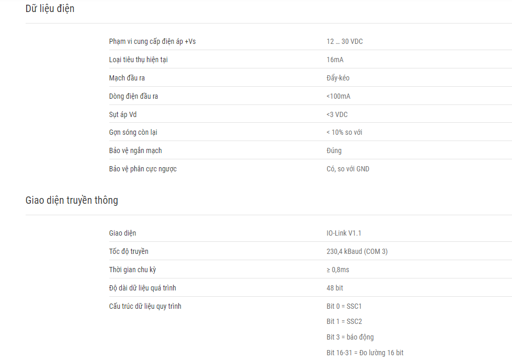Click the '16mA' value text
The height and width of the screenshot is (361, 512).
coord(335,60)
